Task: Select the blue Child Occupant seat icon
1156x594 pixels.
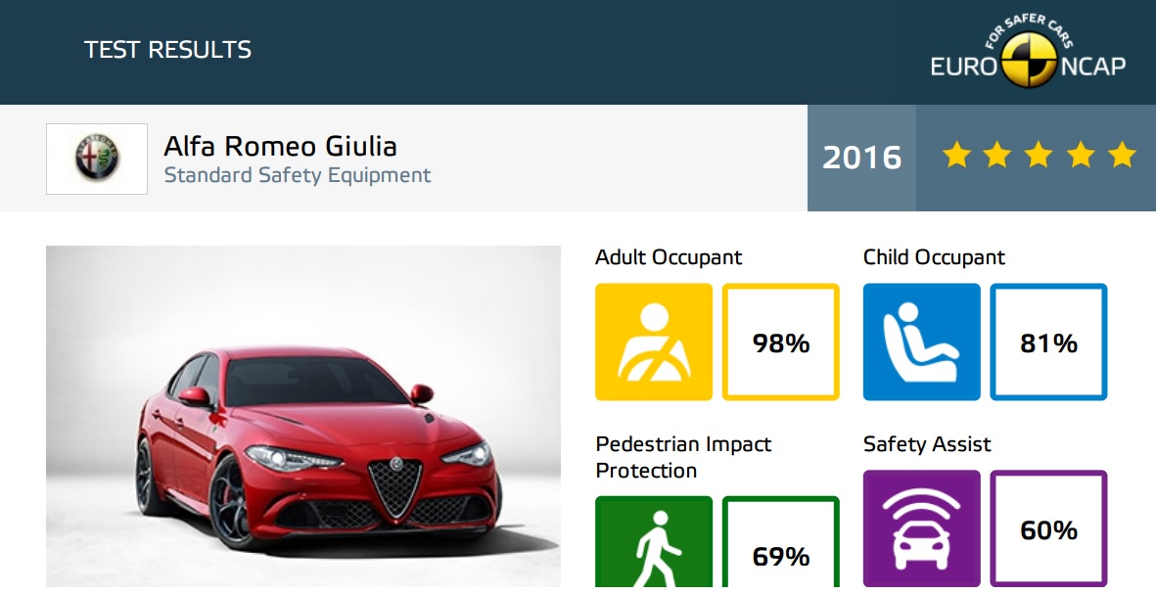Action: pyautogui.click(x=921, y=342)
